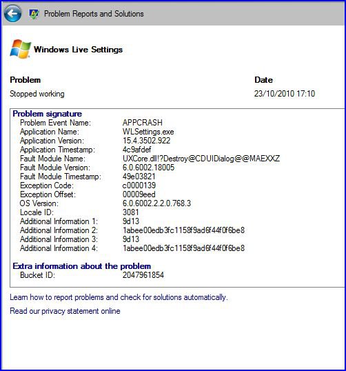This screenshot has height=371, width=346.
Task: Click the 'Problem signature' section heading
Action: (x=48, y=114)
